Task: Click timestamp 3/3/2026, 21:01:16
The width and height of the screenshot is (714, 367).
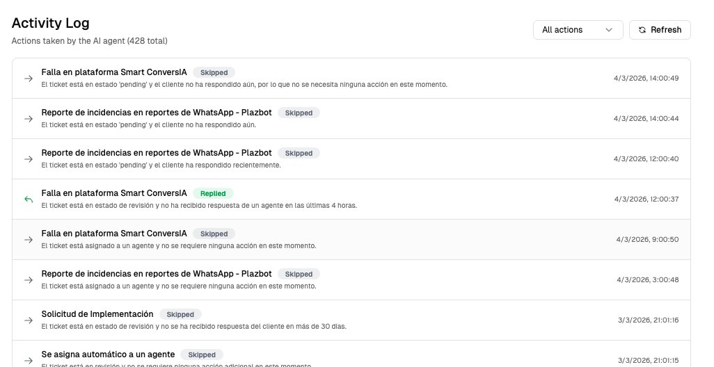Action: pyautogui.click(x=649, y=320)
